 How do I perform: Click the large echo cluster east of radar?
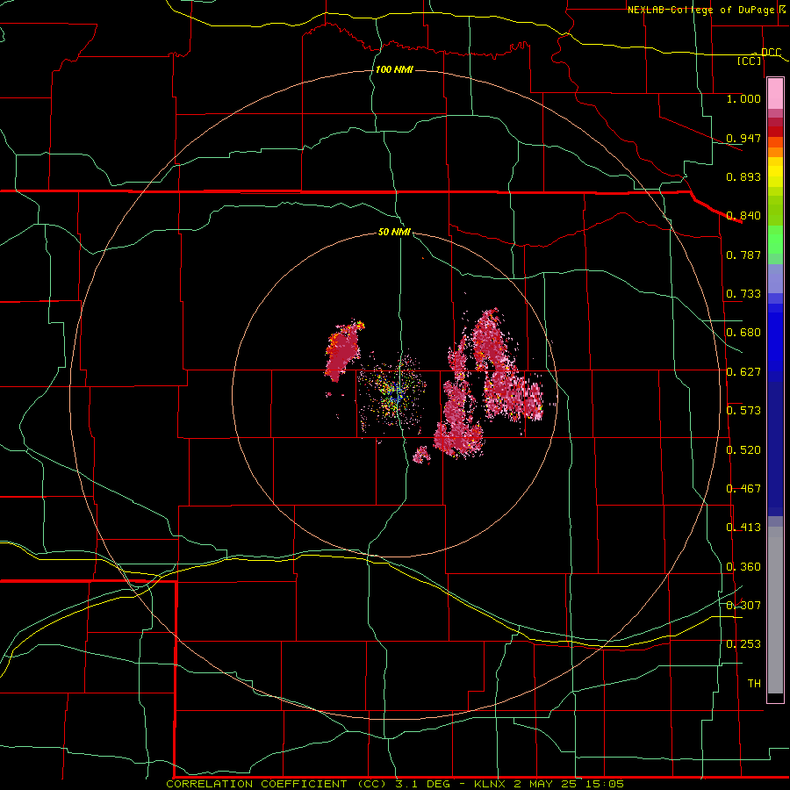tap(489, 383)
